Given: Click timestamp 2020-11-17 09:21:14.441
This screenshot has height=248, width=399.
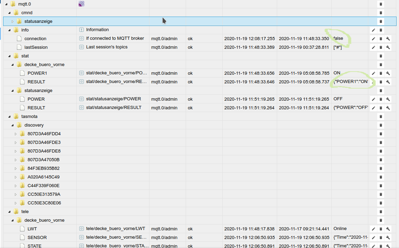Looking at the screenshot, I should [x=304, y=229].
